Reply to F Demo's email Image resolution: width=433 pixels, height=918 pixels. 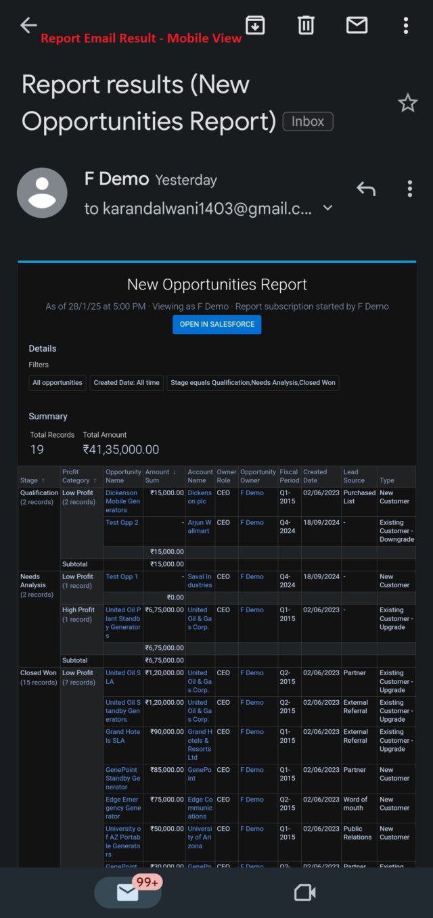tap(366, 189)
